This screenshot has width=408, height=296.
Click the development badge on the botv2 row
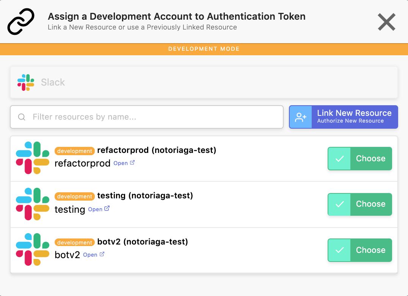[x=75, y=242]
